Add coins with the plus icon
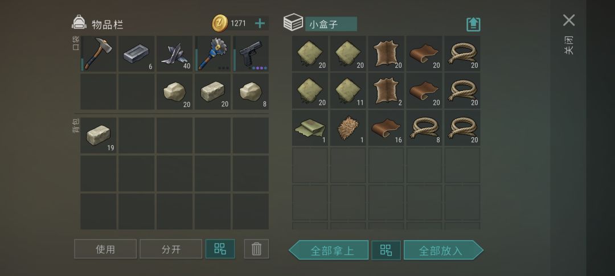Screen dimensions: 615x276 coord(260,23)
